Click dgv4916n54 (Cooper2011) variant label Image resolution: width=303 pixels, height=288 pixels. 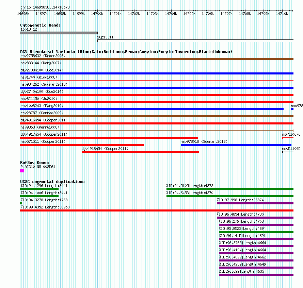[x=44, y=120]
